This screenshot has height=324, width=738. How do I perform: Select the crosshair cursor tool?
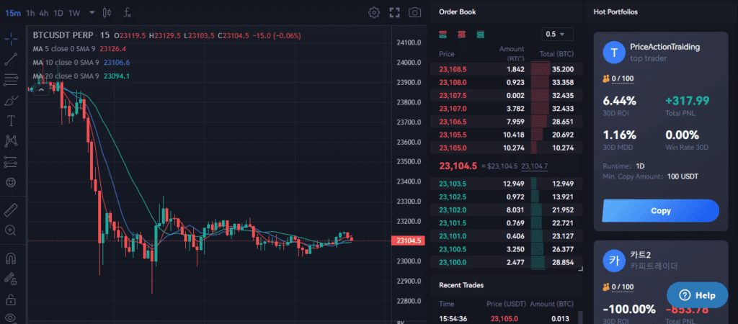pyautogui.click(x=11, y=39)
